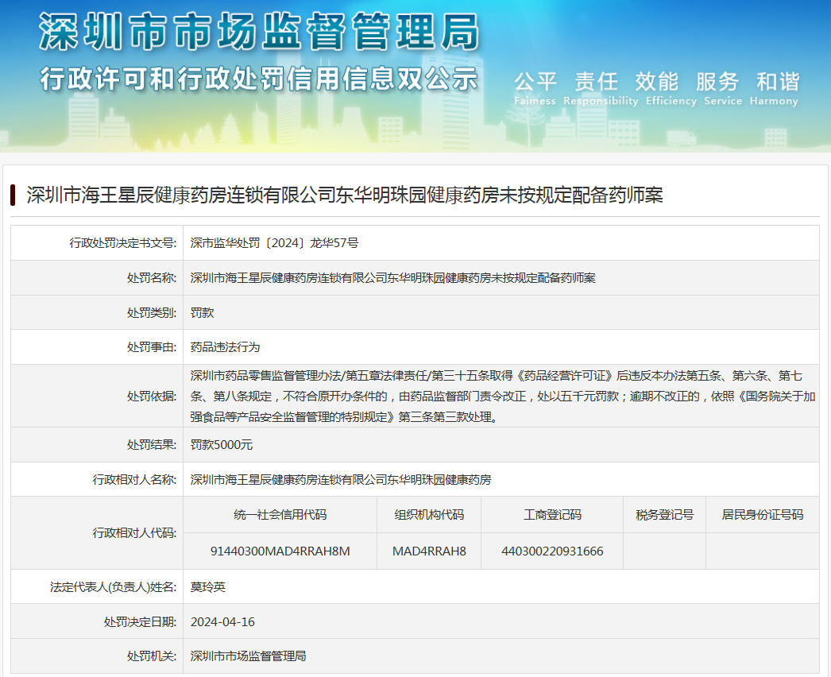Click the 处罚机关 label
831x677 pixels.
click(x=152, y=656)
